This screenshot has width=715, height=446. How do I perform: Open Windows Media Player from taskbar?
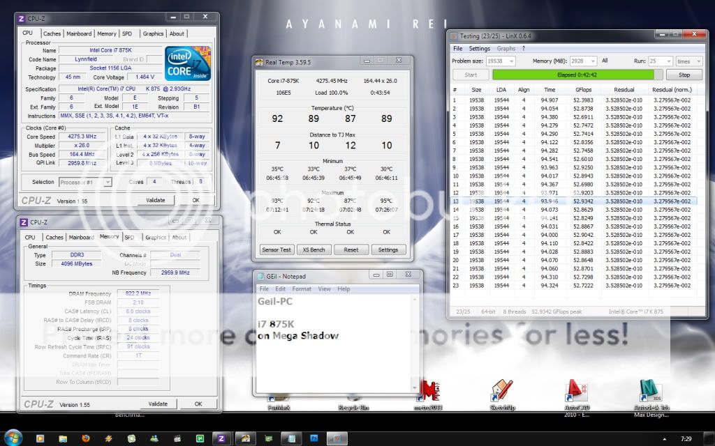[x=40, y=439]
